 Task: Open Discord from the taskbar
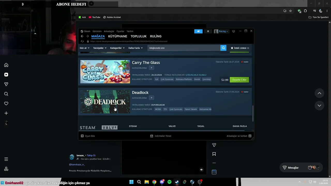click(162, 182)
